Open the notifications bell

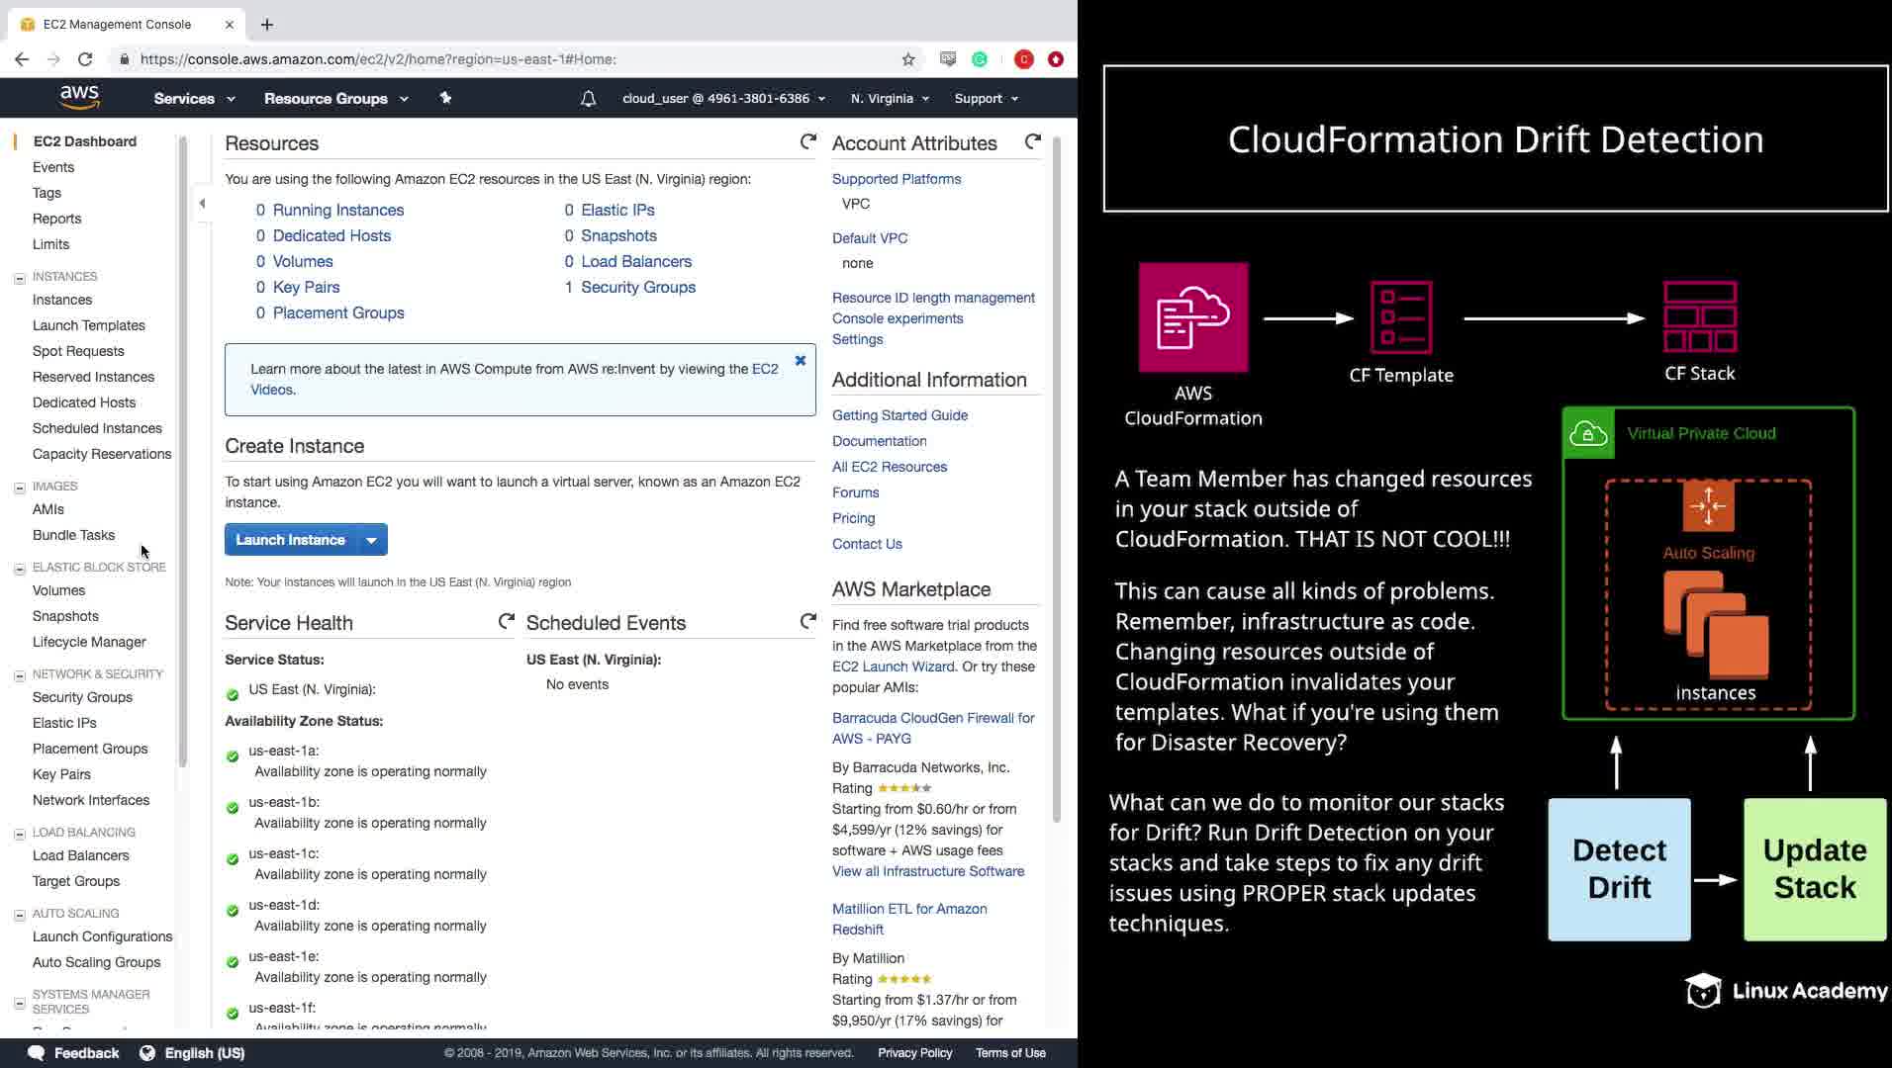pyautogui.click(x=588, y=99)
